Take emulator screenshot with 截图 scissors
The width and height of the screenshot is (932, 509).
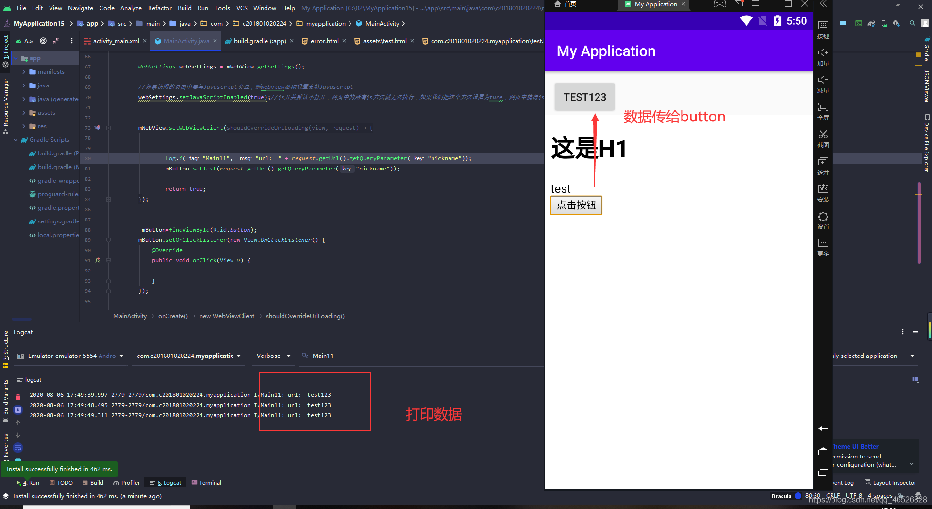[823, 138]
